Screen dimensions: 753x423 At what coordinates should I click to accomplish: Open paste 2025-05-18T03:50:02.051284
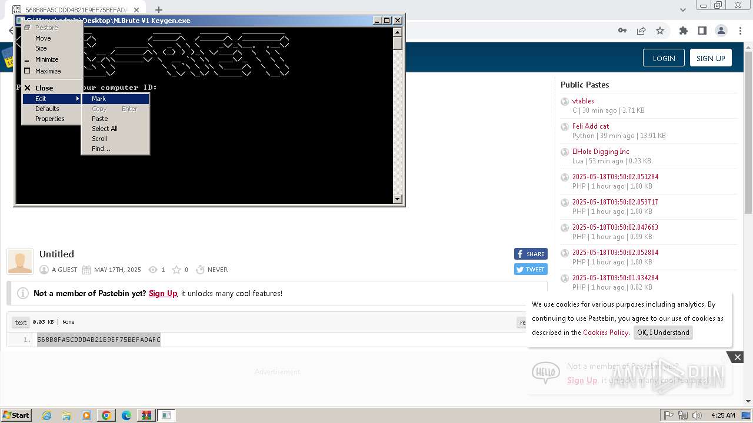[x=615, y=177]
